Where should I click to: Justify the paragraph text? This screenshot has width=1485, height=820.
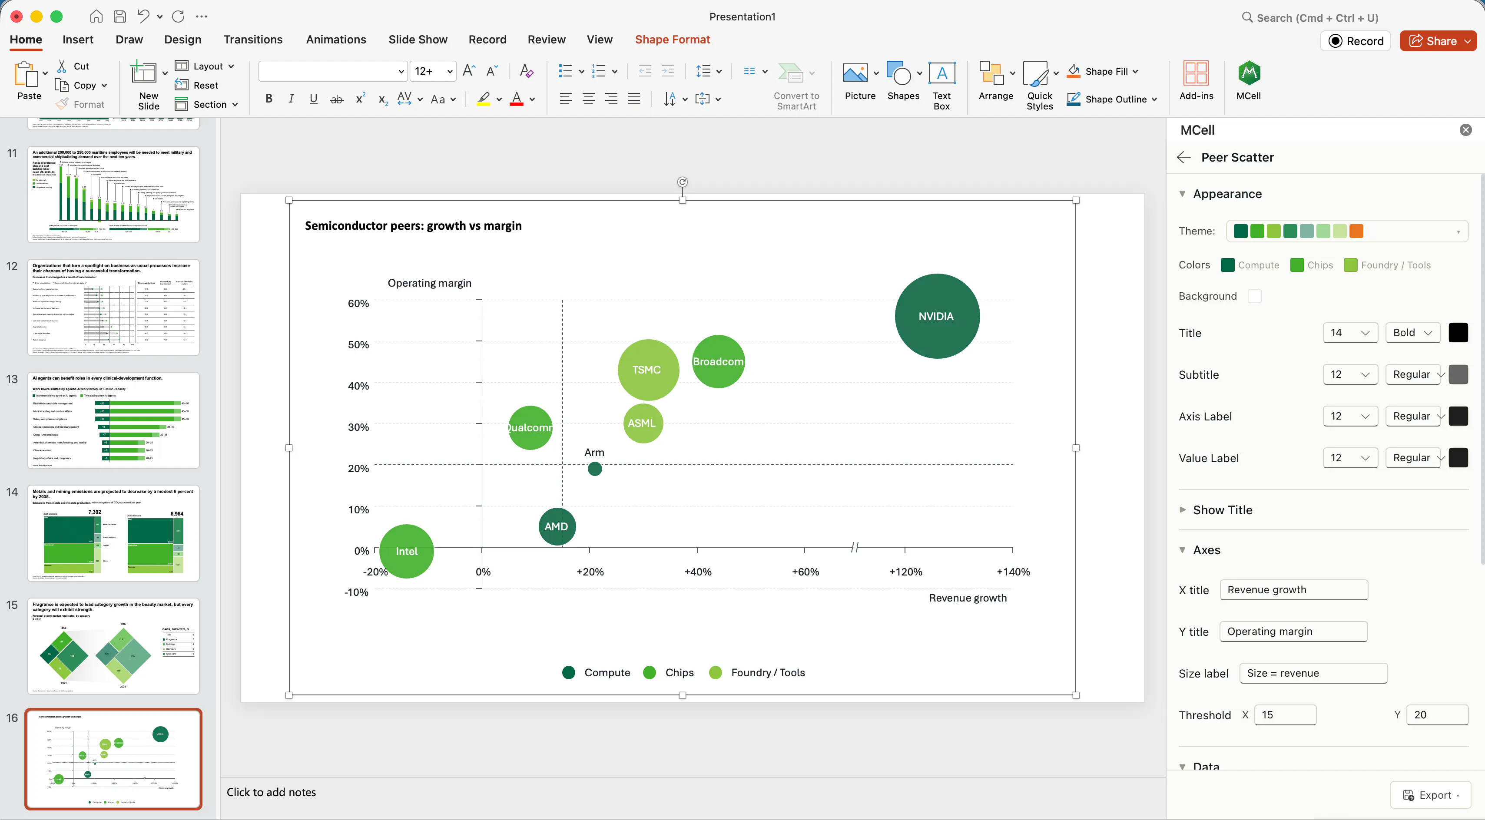tap(634, 99)
